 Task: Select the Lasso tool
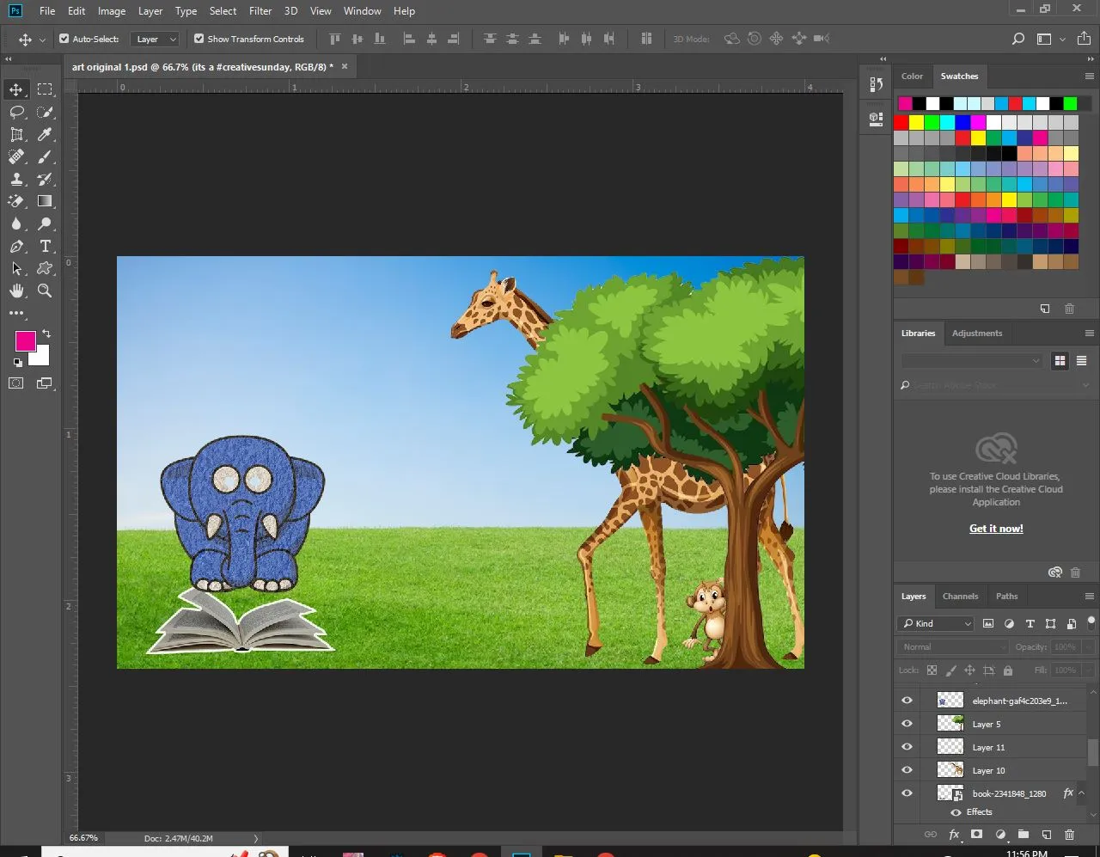(x=16, y=112)
